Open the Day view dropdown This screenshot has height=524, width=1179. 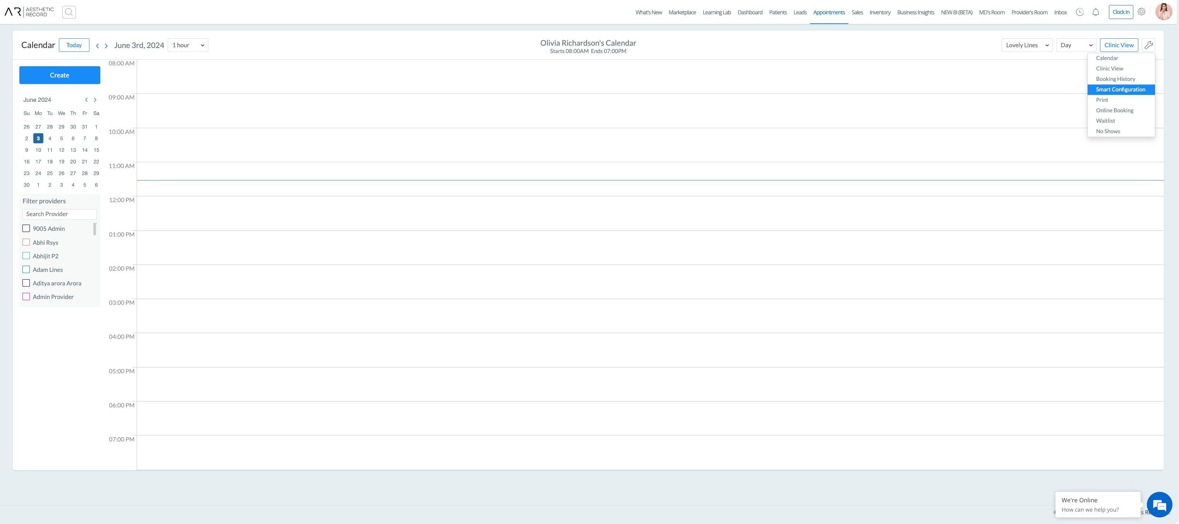pos(1076,45)
